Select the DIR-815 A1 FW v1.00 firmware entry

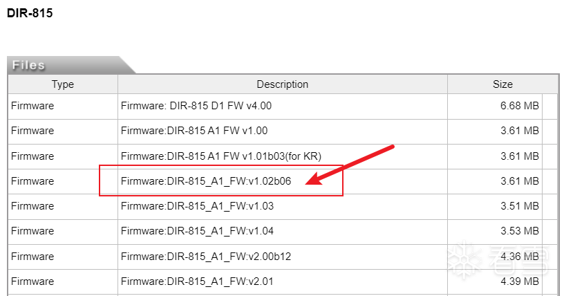pyautogui.click(x=194, y=131)
